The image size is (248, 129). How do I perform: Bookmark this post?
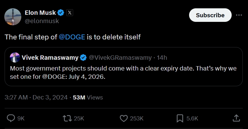click(180, 118)
